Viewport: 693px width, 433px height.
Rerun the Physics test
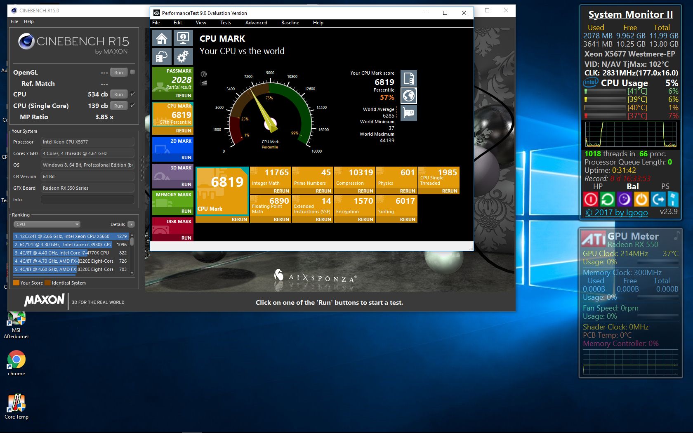(x=408, y=191)
